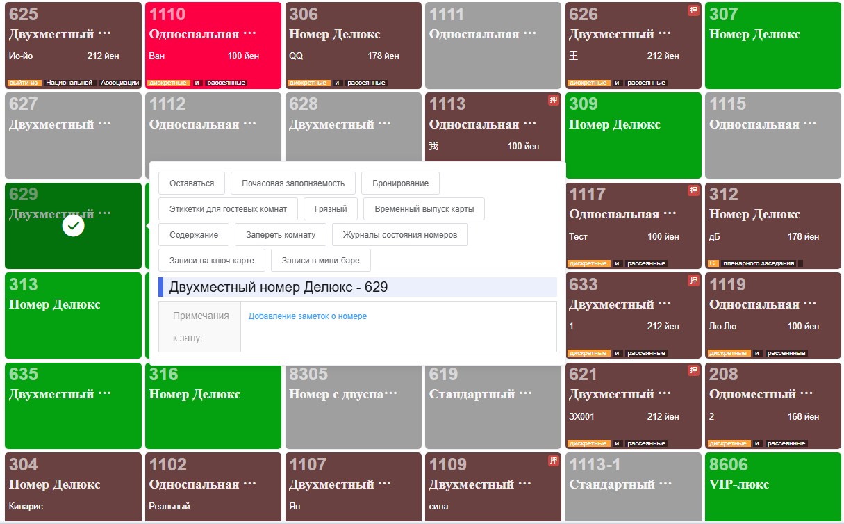Open Журналы состояния номеров
This screenshot has height=524, width=844.
click(x=399, y=235)
